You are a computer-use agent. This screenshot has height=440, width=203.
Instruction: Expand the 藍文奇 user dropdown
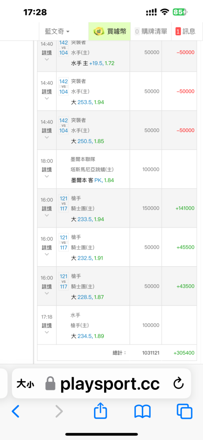point(57,31)
